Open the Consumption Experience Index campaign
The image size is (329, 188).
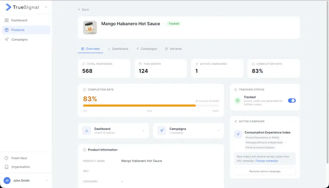point(267,132)
